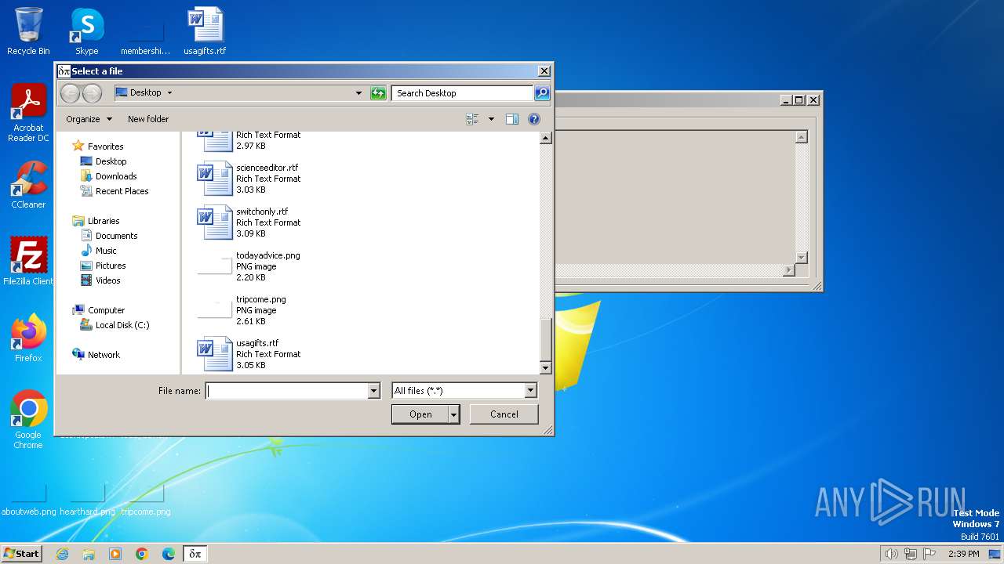Screen dimensions: 1004x564
Task: Click the file list scrollbar down arrow
Action: coord(546,367)
